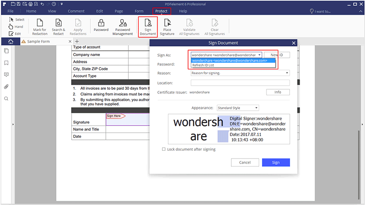Click the Print icon in quick access toolbar

[x=31, y=4]
